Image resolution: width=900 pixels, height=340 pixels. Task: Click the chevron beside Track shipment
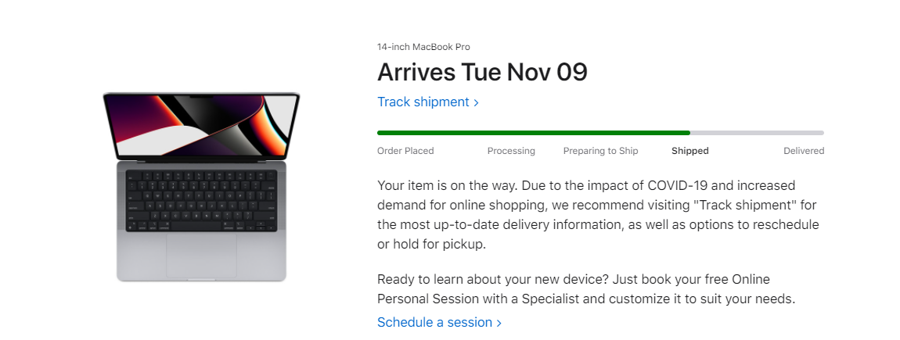(476, 102)
